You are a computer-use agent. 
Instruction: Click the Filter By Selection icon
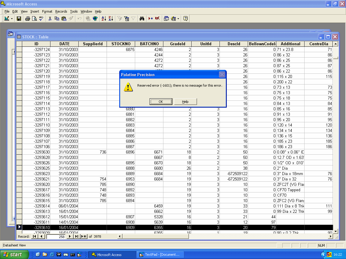click(x=120, y=19)
